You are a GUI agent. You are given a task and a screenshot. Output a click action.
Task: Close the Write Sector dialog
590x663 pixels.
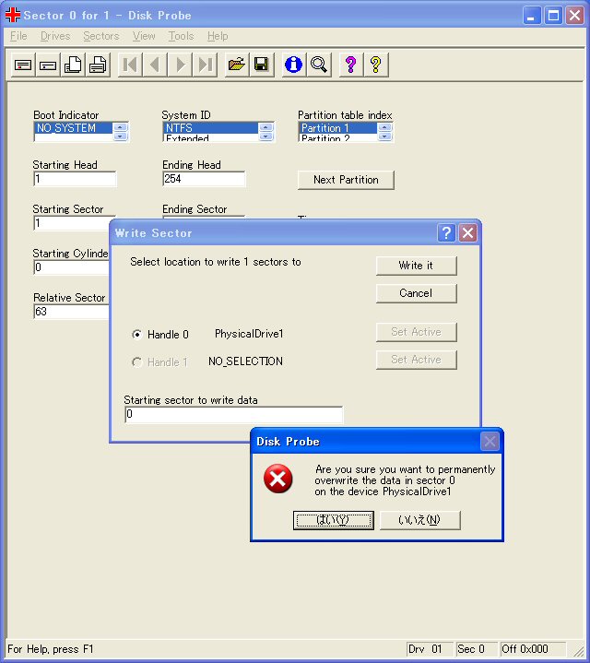point(468,232)
